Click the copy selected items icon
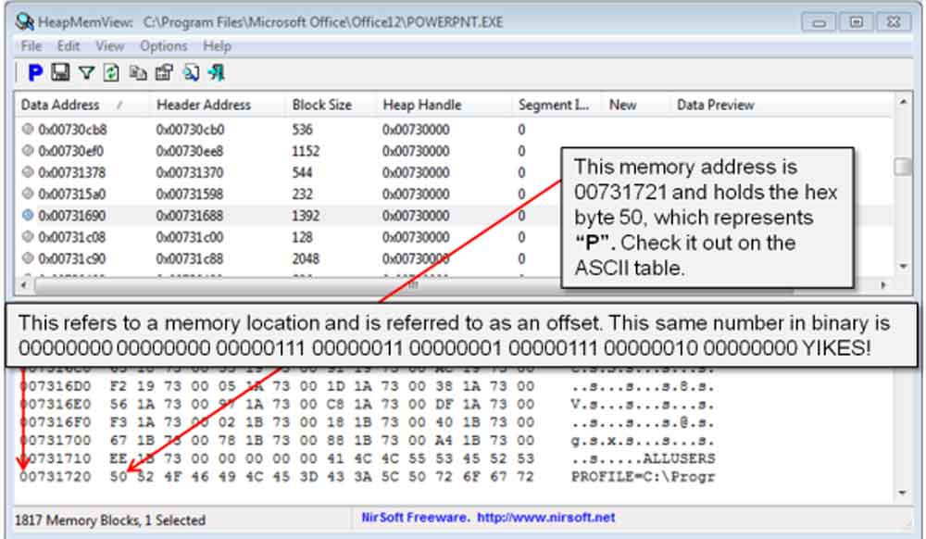Image resolution: width=926 pixels, height=539 pixels. tap(138, 72)
